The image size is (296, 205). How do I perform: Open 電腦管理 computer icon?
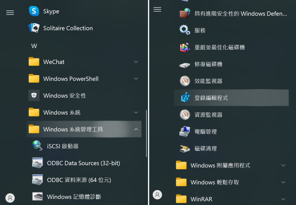pyautogui.click(x=185, y=131)
